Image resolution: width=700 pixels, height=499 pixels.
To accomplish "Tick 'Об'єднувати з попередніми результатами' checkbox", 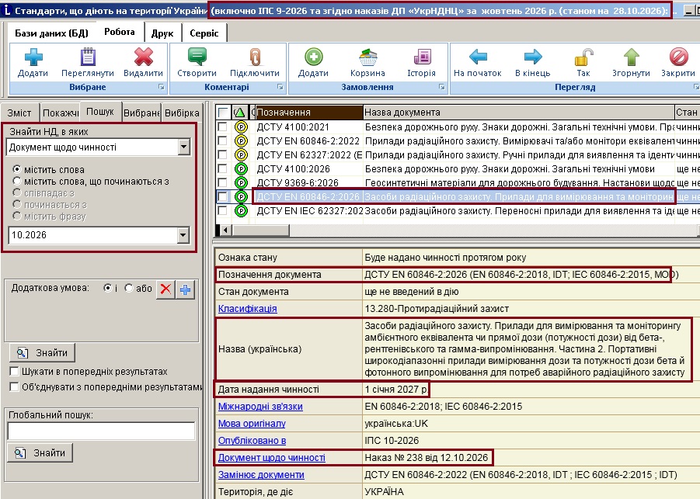I will tap(14, 386).
